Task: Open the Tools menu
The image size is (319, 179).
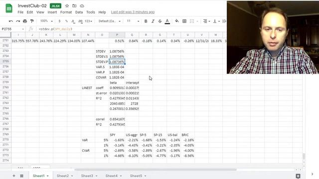Action: (x=91, y=12)
